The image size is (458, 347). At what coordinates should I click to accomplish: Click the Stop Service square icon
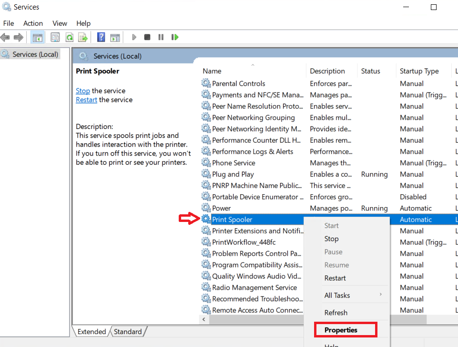pyautogui.click(x=147, y=37)
